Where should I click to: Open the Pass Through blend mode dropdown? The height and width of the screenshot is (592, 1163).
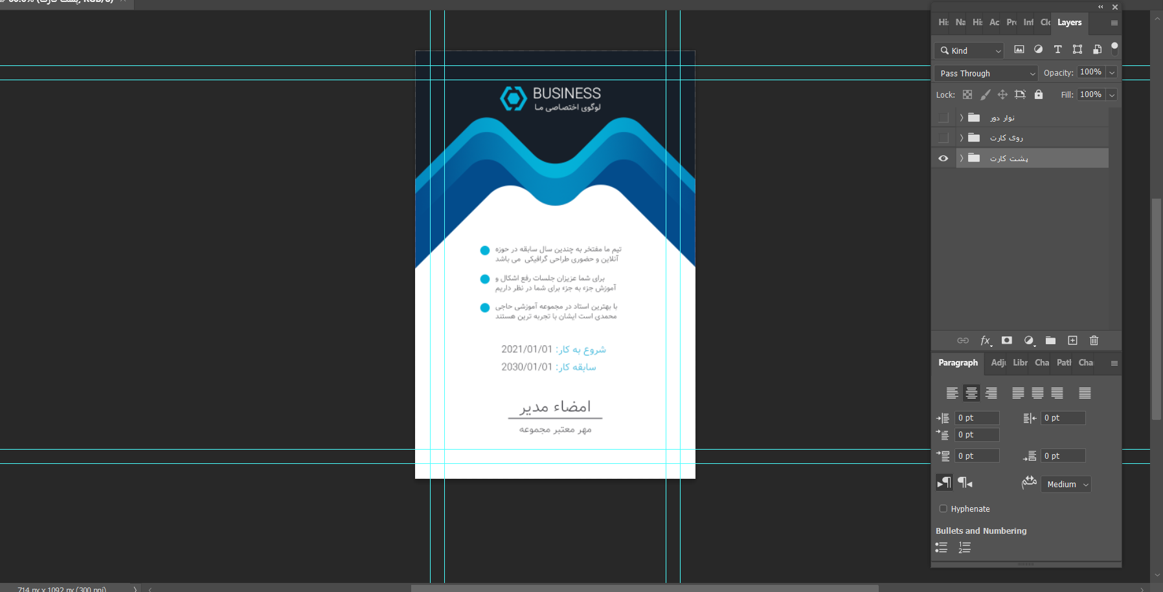click(985, 73)
